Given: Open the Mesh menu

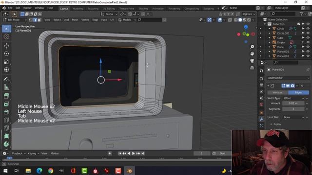Looking at the screenshot, I should [x=75, y=20].
